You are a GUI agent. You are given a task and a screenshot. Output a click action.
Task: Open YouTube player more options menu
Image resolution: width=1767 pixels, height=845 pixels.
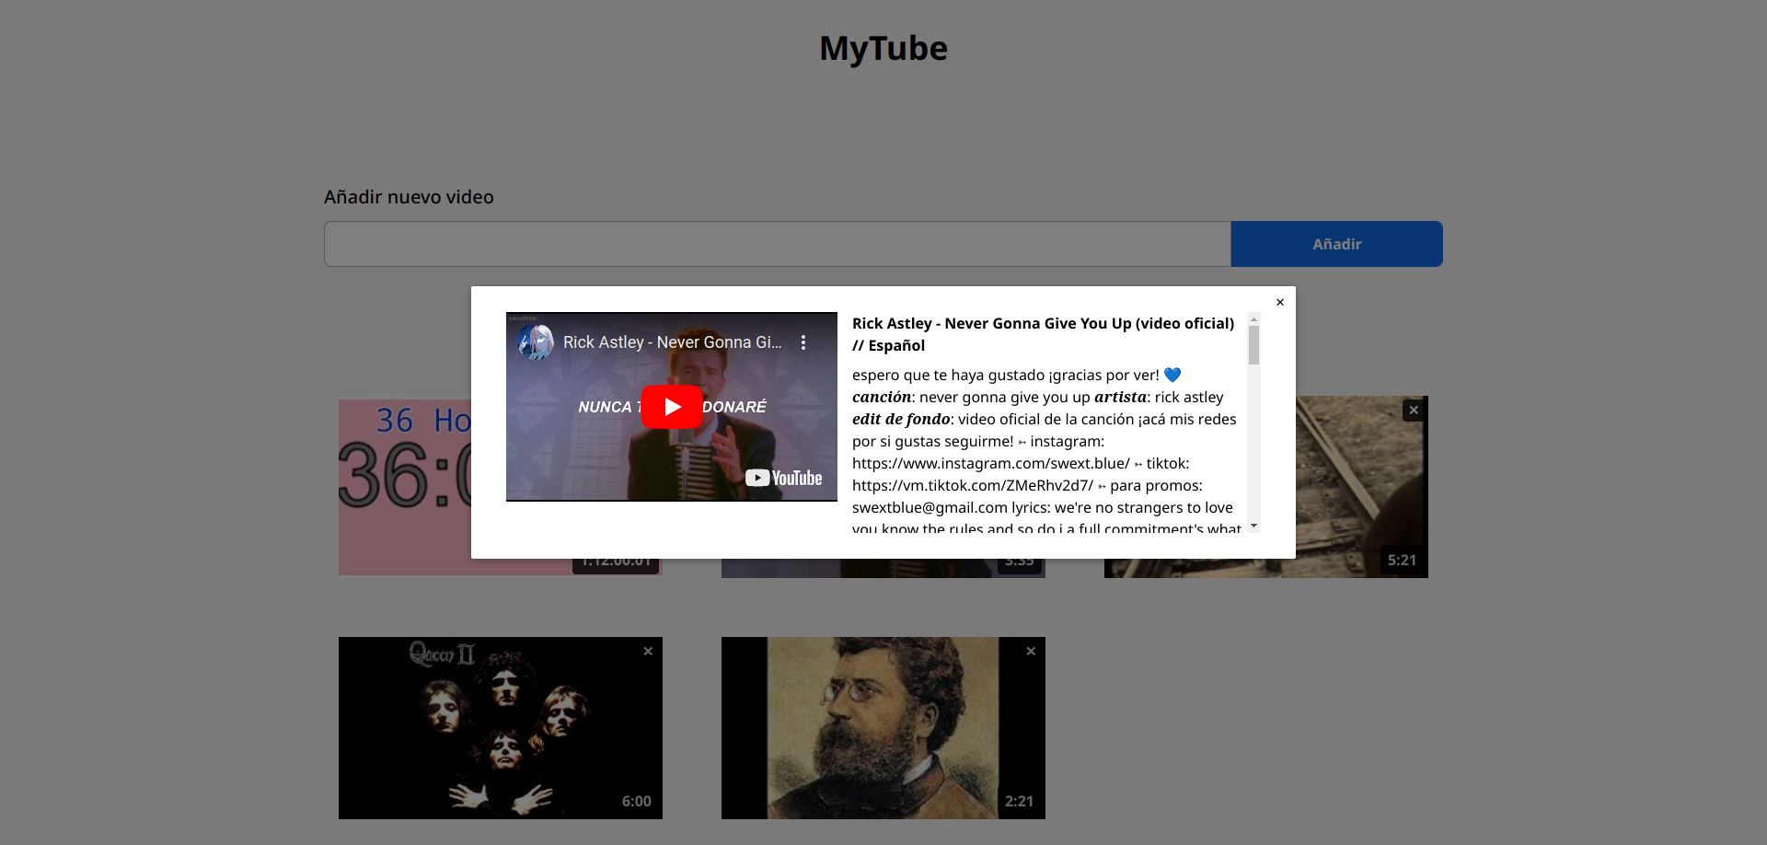click(803, 342)
